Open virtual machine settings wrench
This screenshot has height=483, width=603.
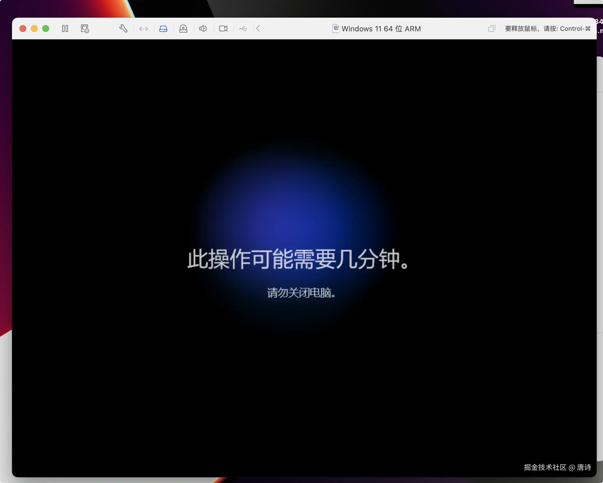123,29
